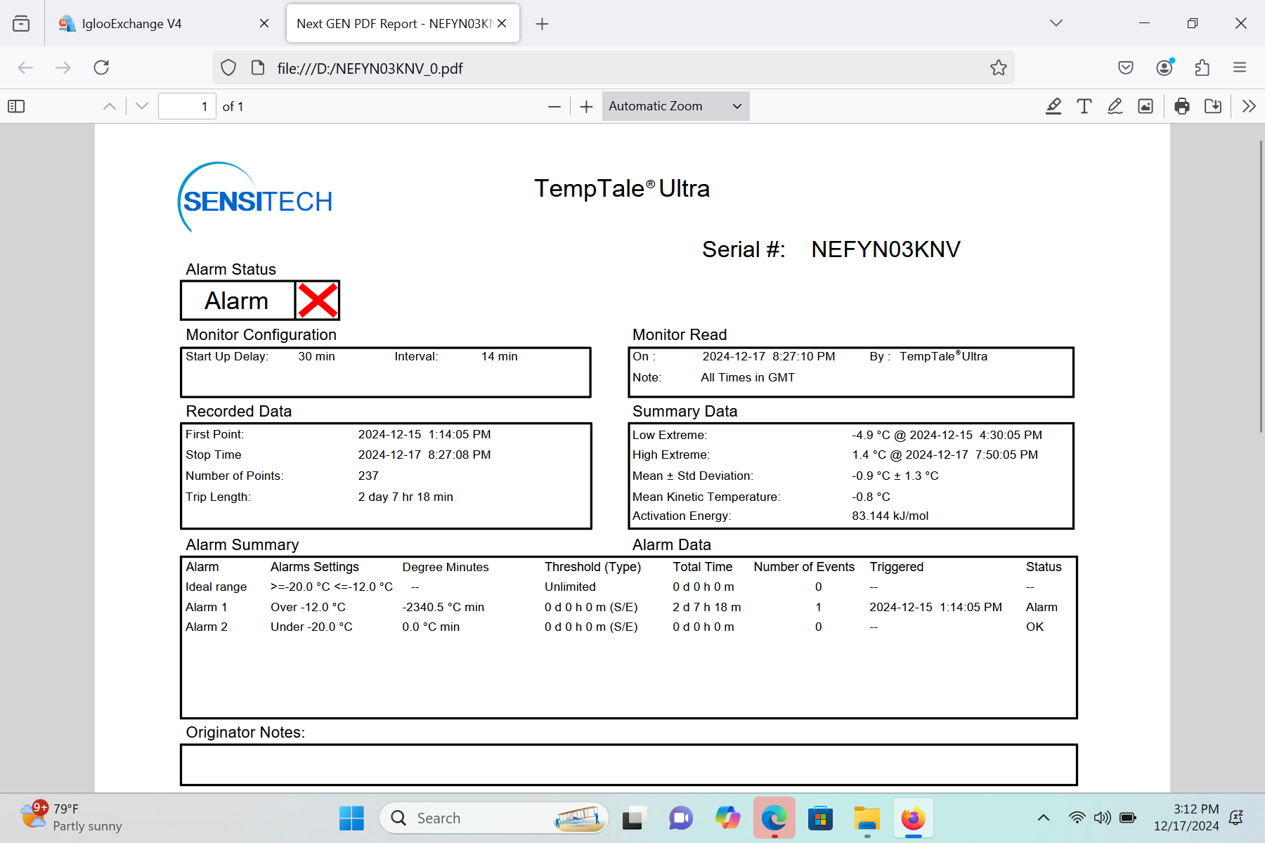Viewport: 1265px width, 843px height.
Task: Close the IglooExchange V4 tab
Action: pos(264,23)
